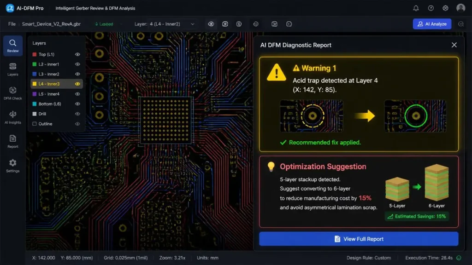Open the user profile avatar
This screenshot has height=265, width=472.
pos(460,8)
